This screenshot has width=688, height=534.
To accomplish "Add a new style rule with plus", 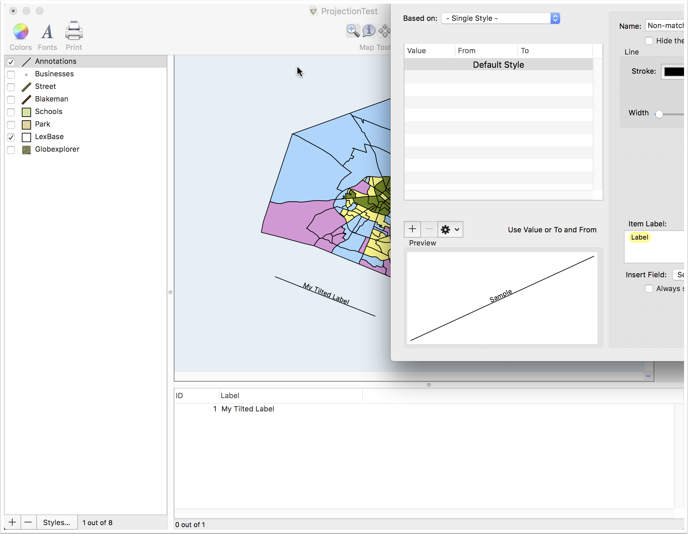I will tap(412, 229).
